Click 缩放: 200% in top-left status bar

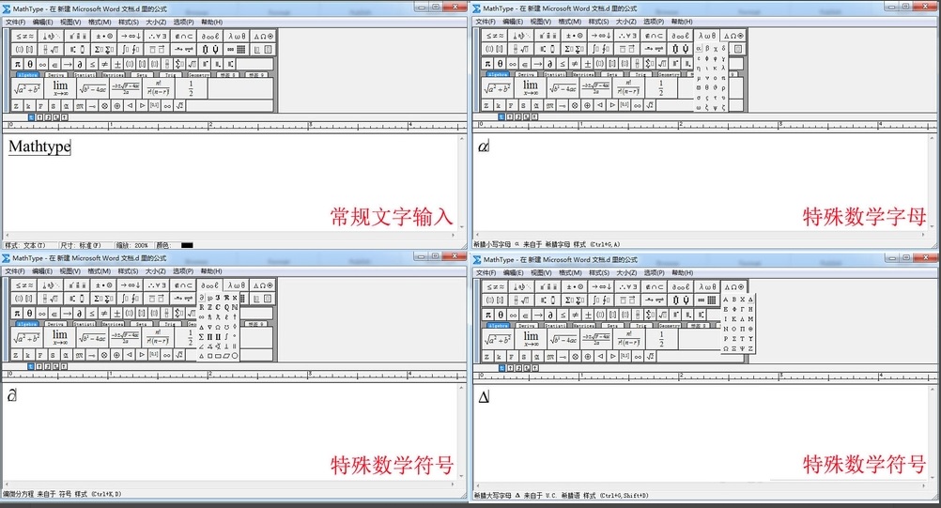coord(132,245)
